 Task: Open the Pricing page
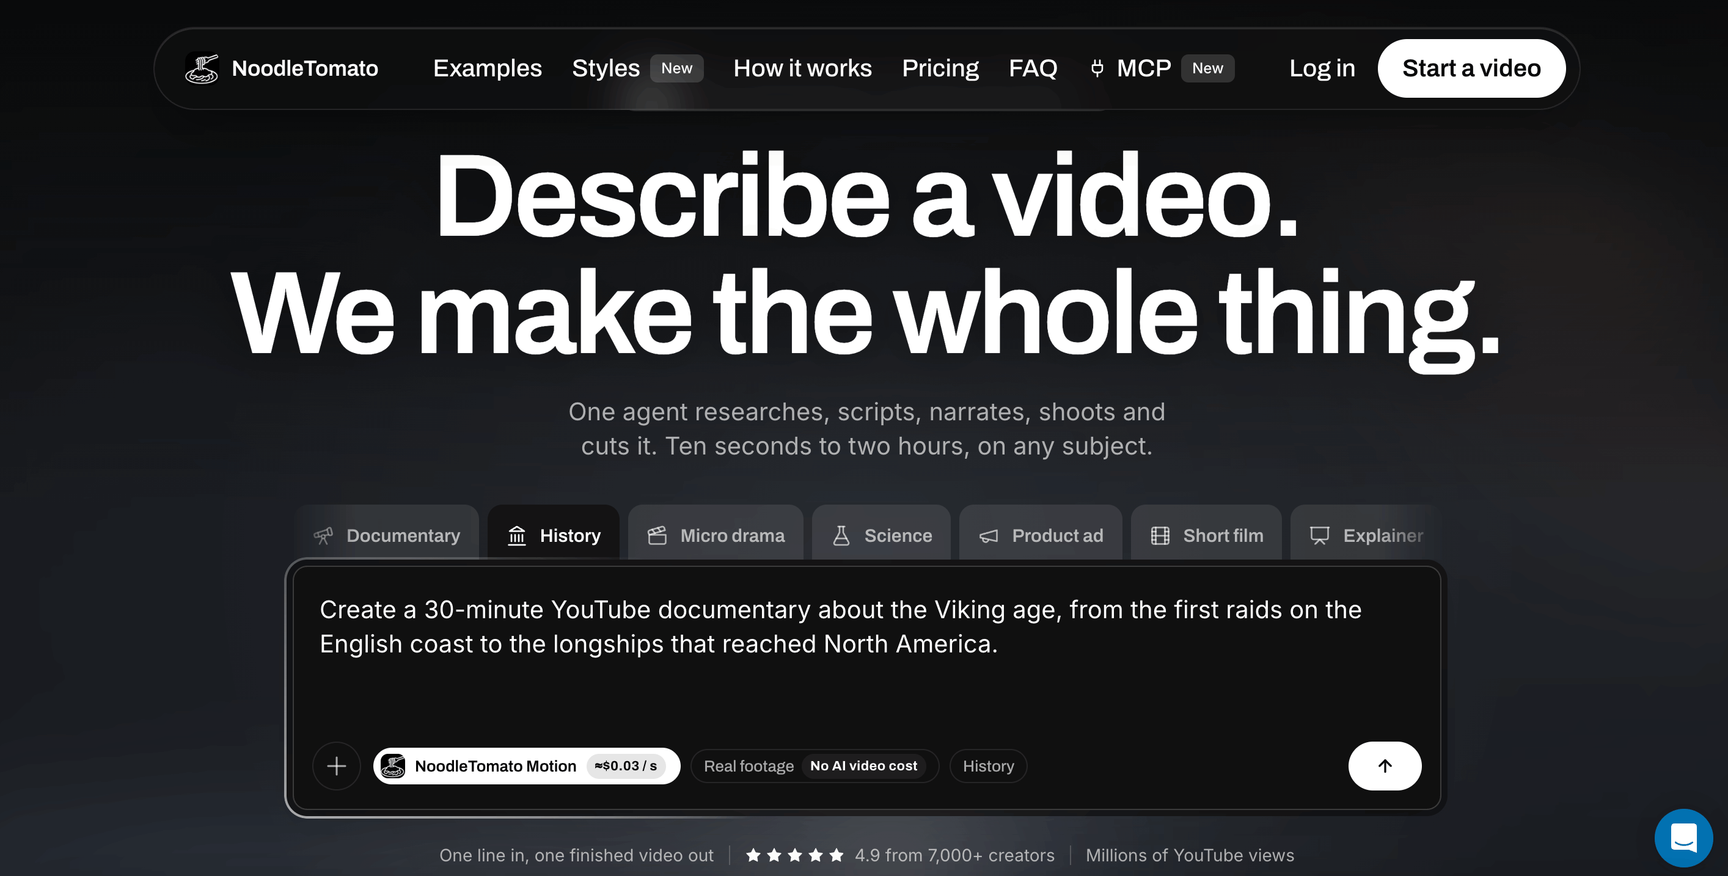pyautogui.click(x=940, y=68)
